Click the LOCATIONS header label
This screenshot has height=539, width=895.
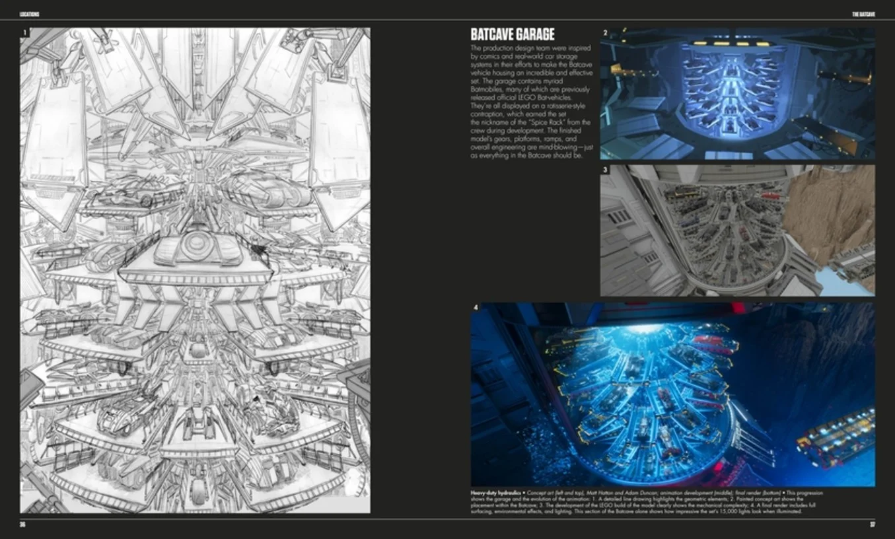[x=30, y=14]
